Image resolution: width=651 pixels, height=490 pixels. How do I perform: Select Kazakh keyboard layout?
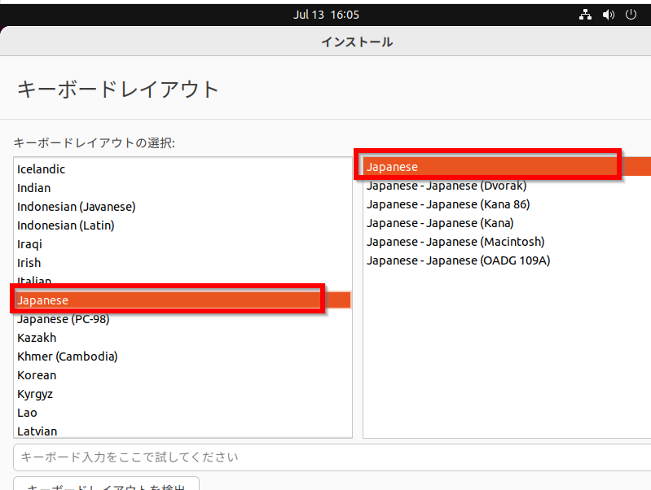point(37,338)
